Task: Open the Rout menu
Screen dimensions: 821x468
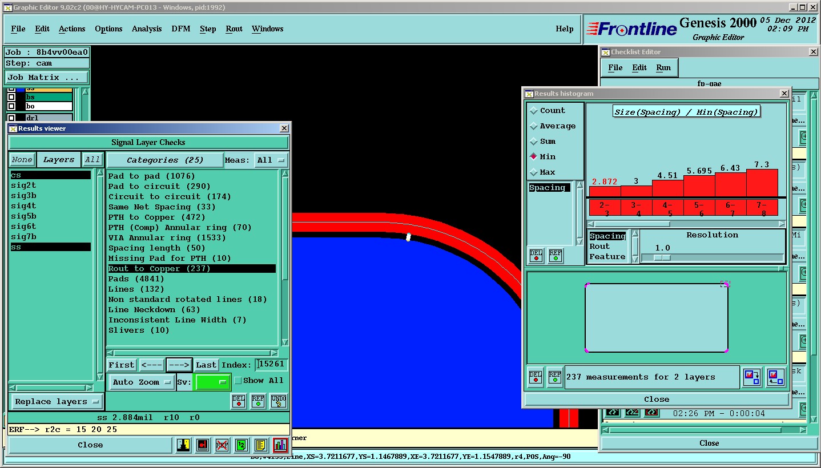Action: [x=234, y=29]
